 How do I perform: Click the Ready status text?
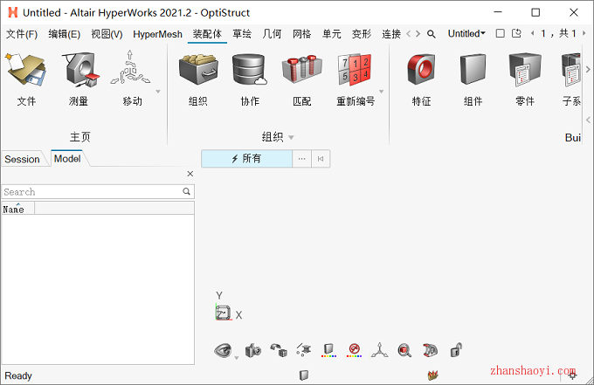tap(18, 376)
